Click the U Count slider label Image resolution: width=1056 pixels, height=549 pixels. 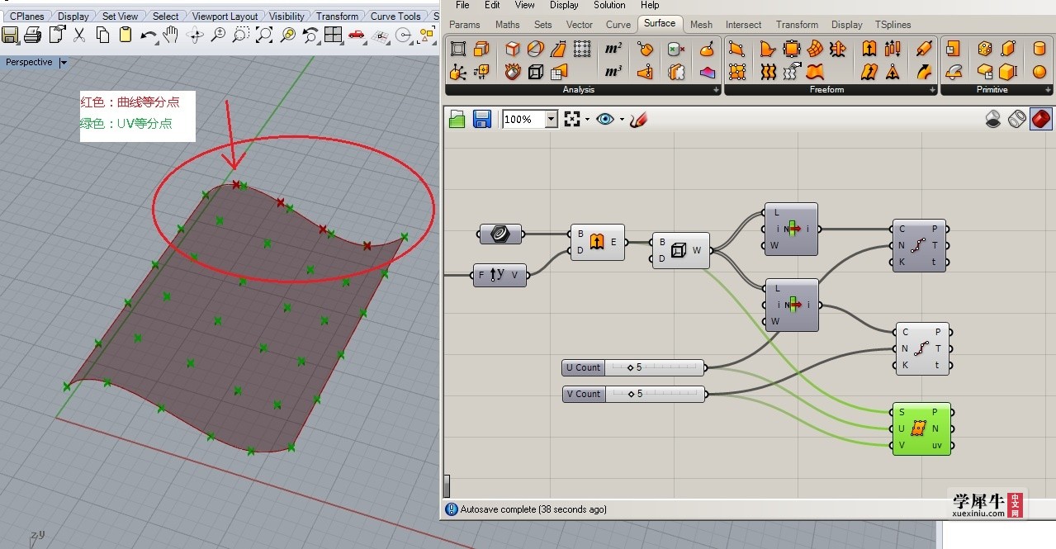[583, 368]
